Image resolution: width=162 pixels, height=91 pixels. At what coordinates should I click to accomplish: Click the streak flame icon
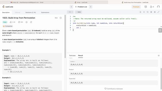[x=151, y=7]
